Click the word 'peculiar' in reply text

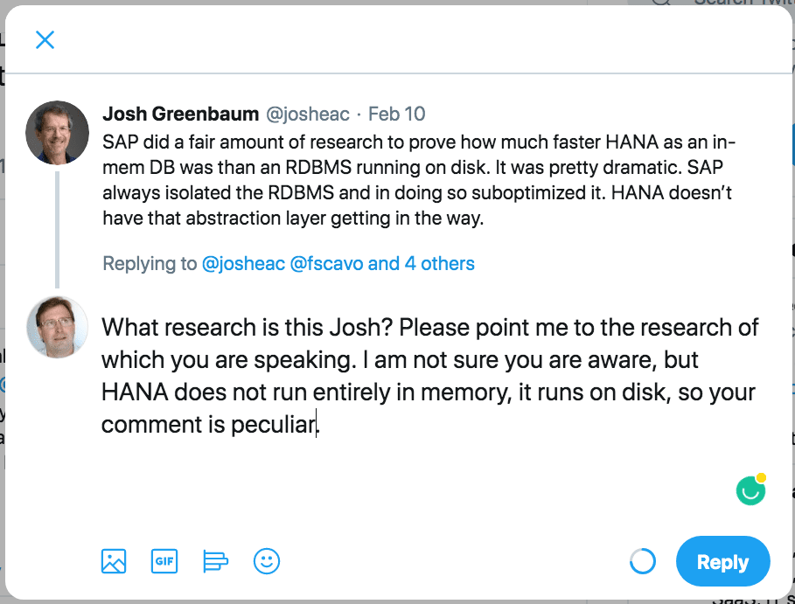click(273, 425)
